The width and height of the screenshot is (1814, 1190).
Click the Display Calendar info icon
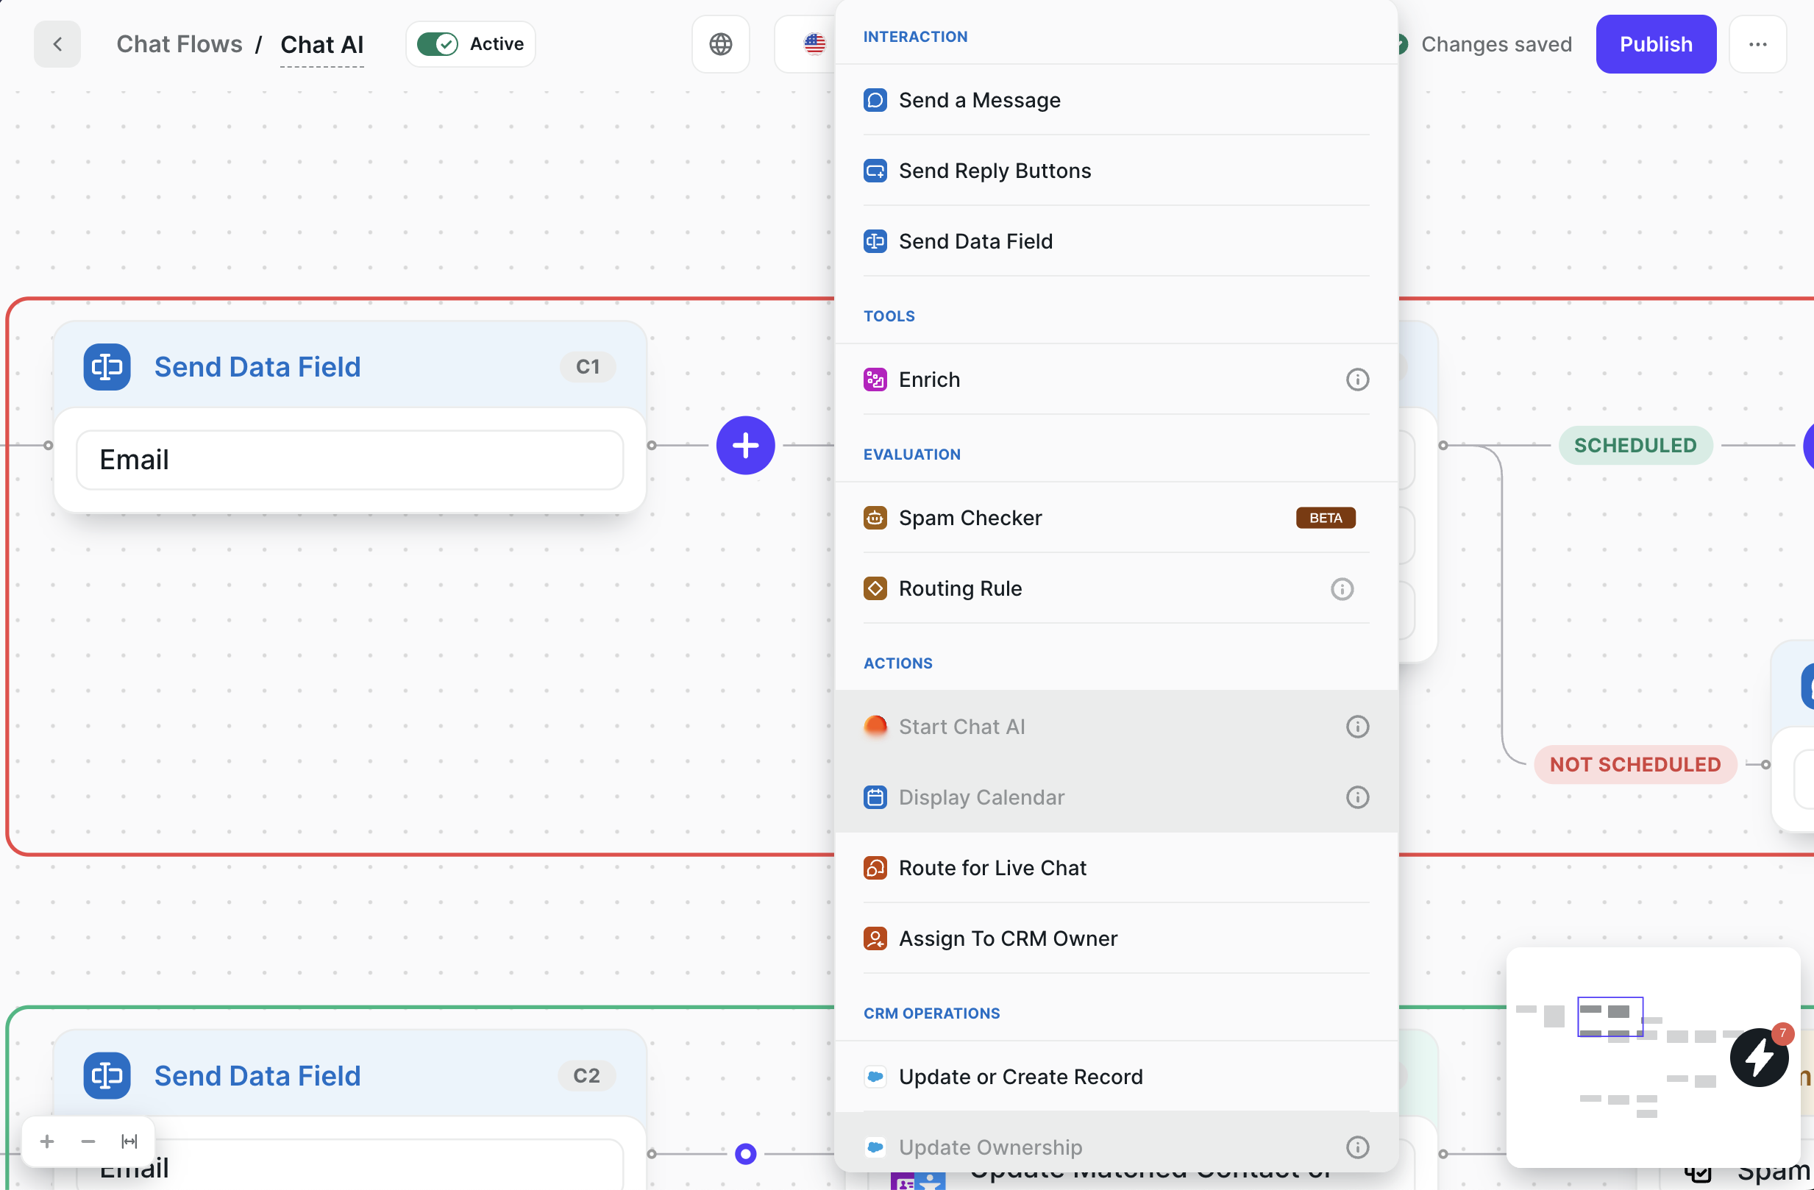click(1356, 798)
